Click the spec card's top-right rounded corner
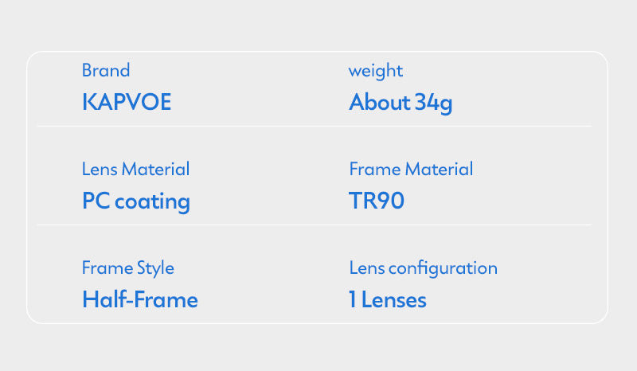 click(604, 57)
